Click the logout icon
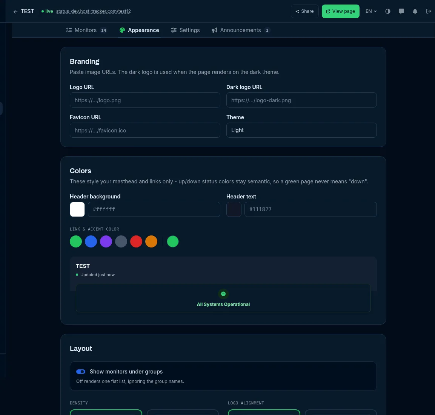The height and width of the screenshot is (415, 435). (428, 11)
